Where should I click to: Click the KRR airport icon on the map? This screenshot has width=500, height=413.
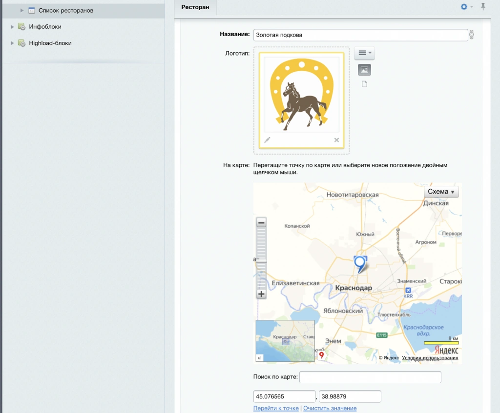(x=408, y=290)
